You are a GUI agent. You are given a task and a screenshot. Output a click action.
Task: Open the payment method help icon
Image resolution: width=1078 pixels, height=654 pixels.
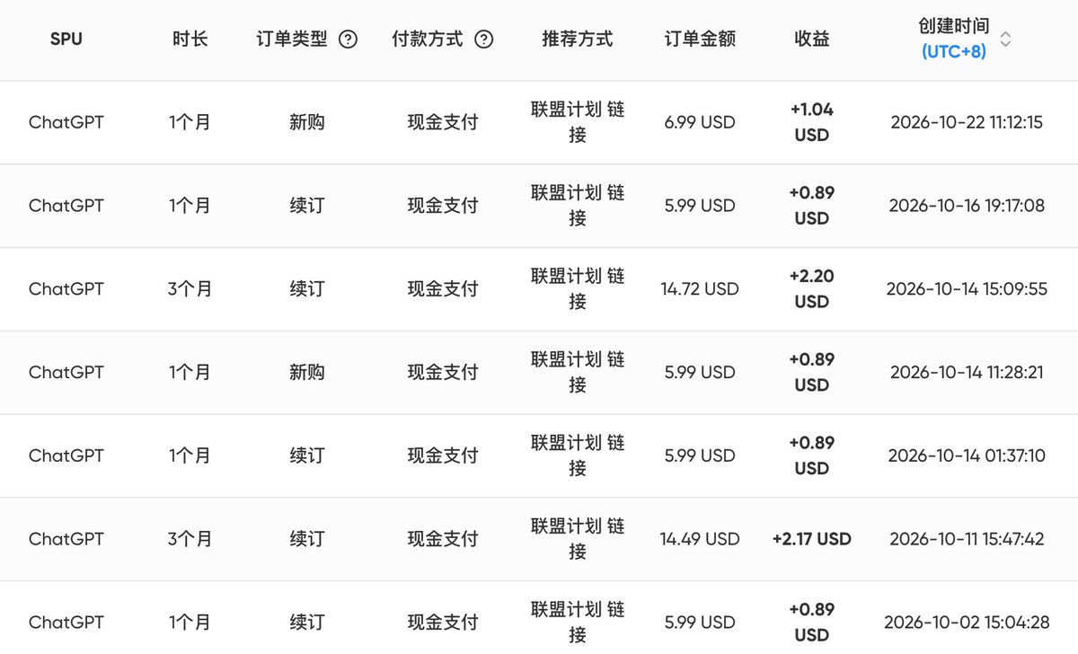click(x=483, y=40)
